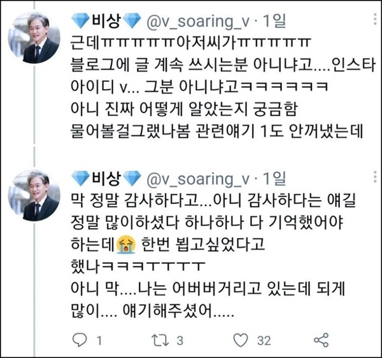The width and height of the screenshot is (382, 358).
Task: Share the second tweet via share icon
Action: pyautogui.click(x=321, y=340)
